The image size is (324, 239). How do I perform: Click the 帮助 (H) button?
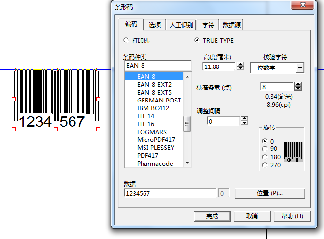pyautogui.click(x=291, y=216)
